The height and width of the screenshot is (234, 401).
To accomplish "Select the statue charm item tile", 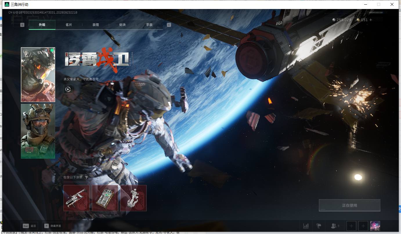I will pyautogui.click(x=133, y=198).
